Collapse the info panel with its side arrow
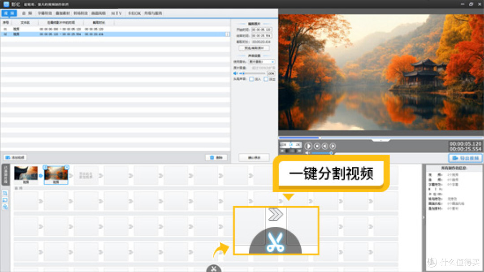Viewport: 484px width, 272px height. tap(423, 217)
